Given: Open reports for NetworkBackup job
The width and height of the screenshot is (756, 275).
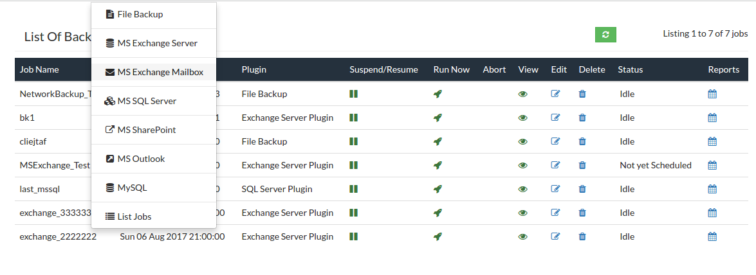Looking at the screenshot, I should pyautogui.click(x=713, y=94).
